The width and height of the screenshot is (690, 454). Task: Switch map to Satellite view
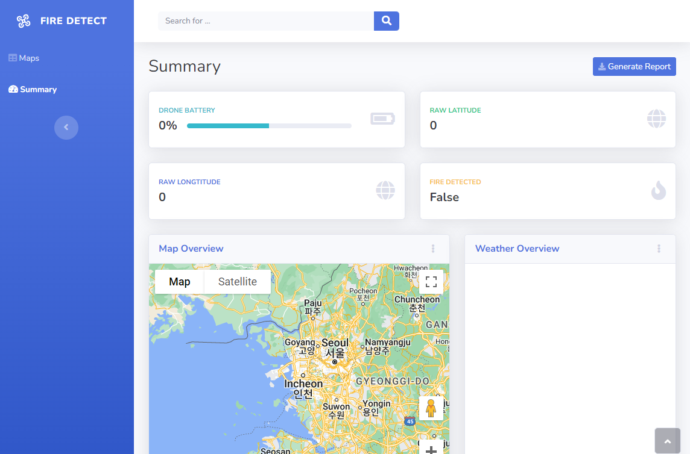click(x=238, y=282)
